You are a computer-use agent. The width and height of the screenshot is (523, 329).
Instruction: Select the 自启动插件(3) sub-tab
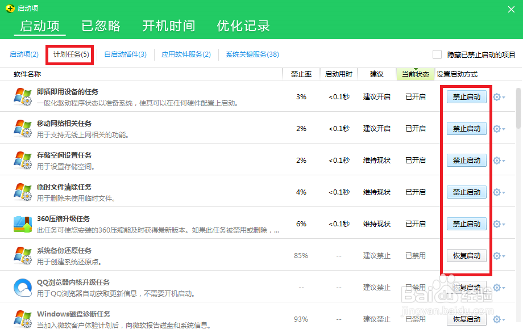125,54
